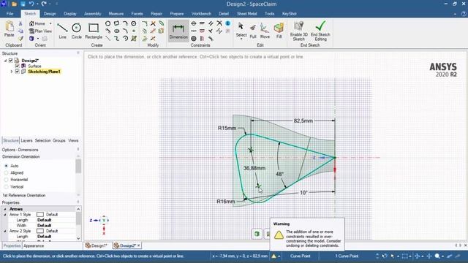The height and width of the screenshot is (263, 468).
Task: Activate the Move tool
Action: click(x=265, y=31)
